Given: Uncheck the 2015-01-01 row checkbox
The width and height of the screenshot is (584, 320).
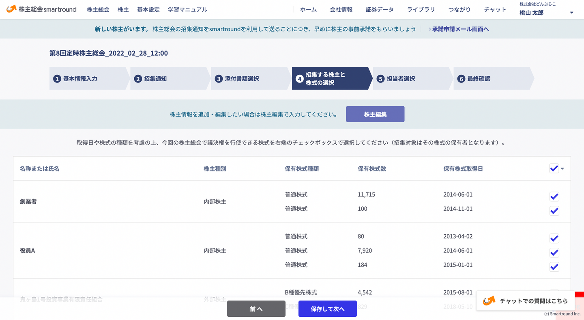Looking at the screenshot, I should (554, 267).
